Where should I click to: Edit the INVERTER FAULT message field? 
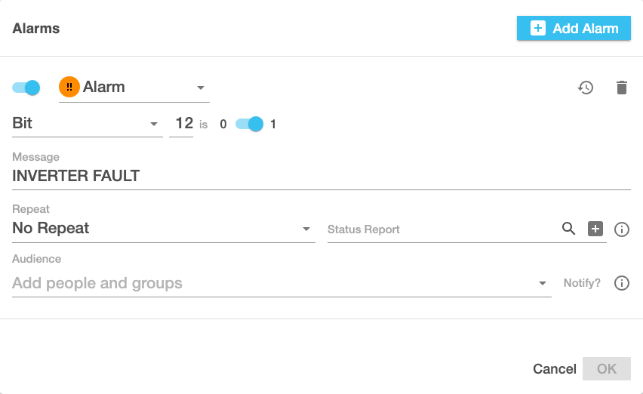(x=321, y=177)
